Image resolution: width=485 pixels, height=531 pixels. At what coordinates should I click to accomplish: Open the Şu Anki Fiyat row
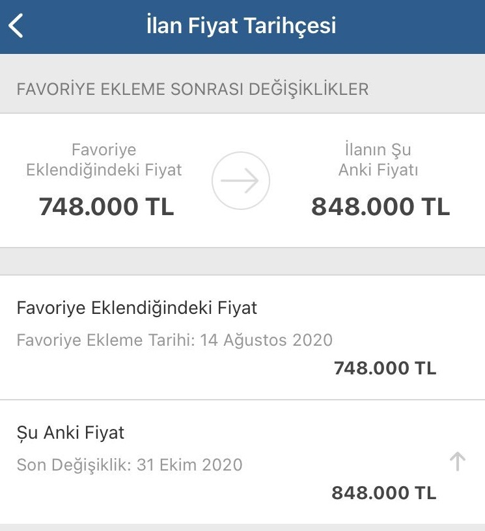click(x=242, y=462)
